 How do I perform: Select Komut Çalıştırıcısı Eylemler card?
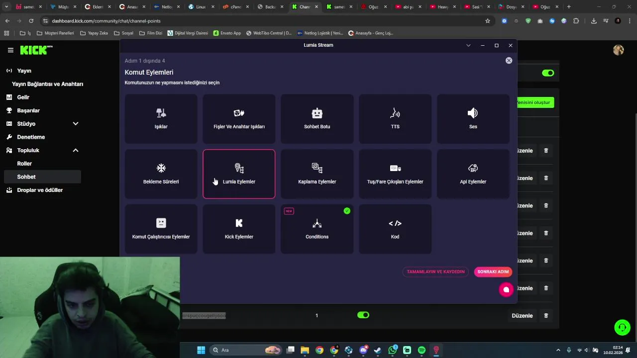click(161, 229)
